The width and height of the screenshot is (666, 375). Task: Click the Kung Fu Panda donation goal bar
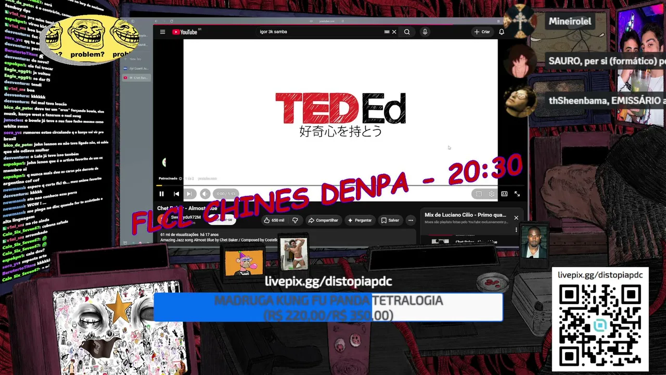click(328, 307)
